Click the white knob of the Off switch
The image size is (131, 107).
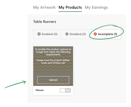[63, 90]
